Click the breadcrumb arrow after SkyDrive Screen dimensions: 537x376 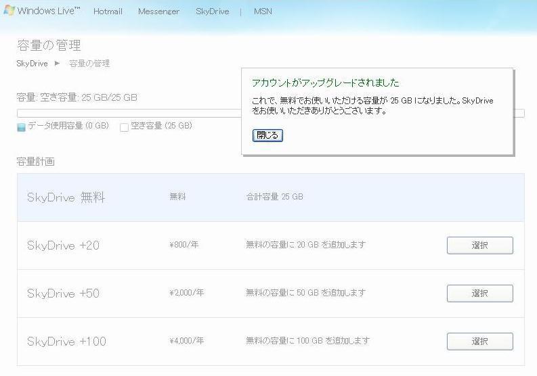coord(57,64)
